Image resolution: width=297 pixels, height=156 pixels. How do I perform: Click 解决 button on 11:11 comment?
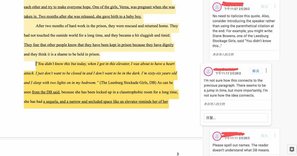coord(264,136)
